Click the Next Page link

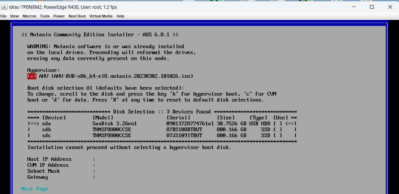(35, 189)
